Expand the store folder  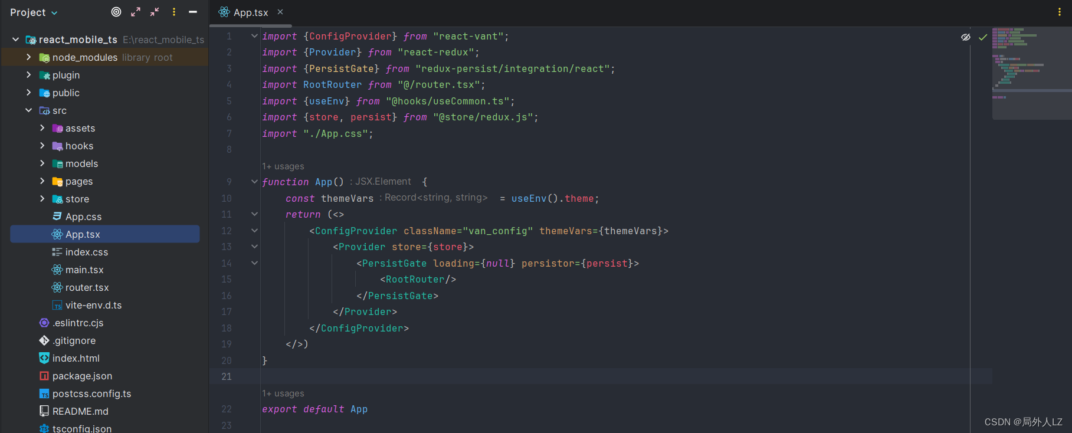pos(42,199)
